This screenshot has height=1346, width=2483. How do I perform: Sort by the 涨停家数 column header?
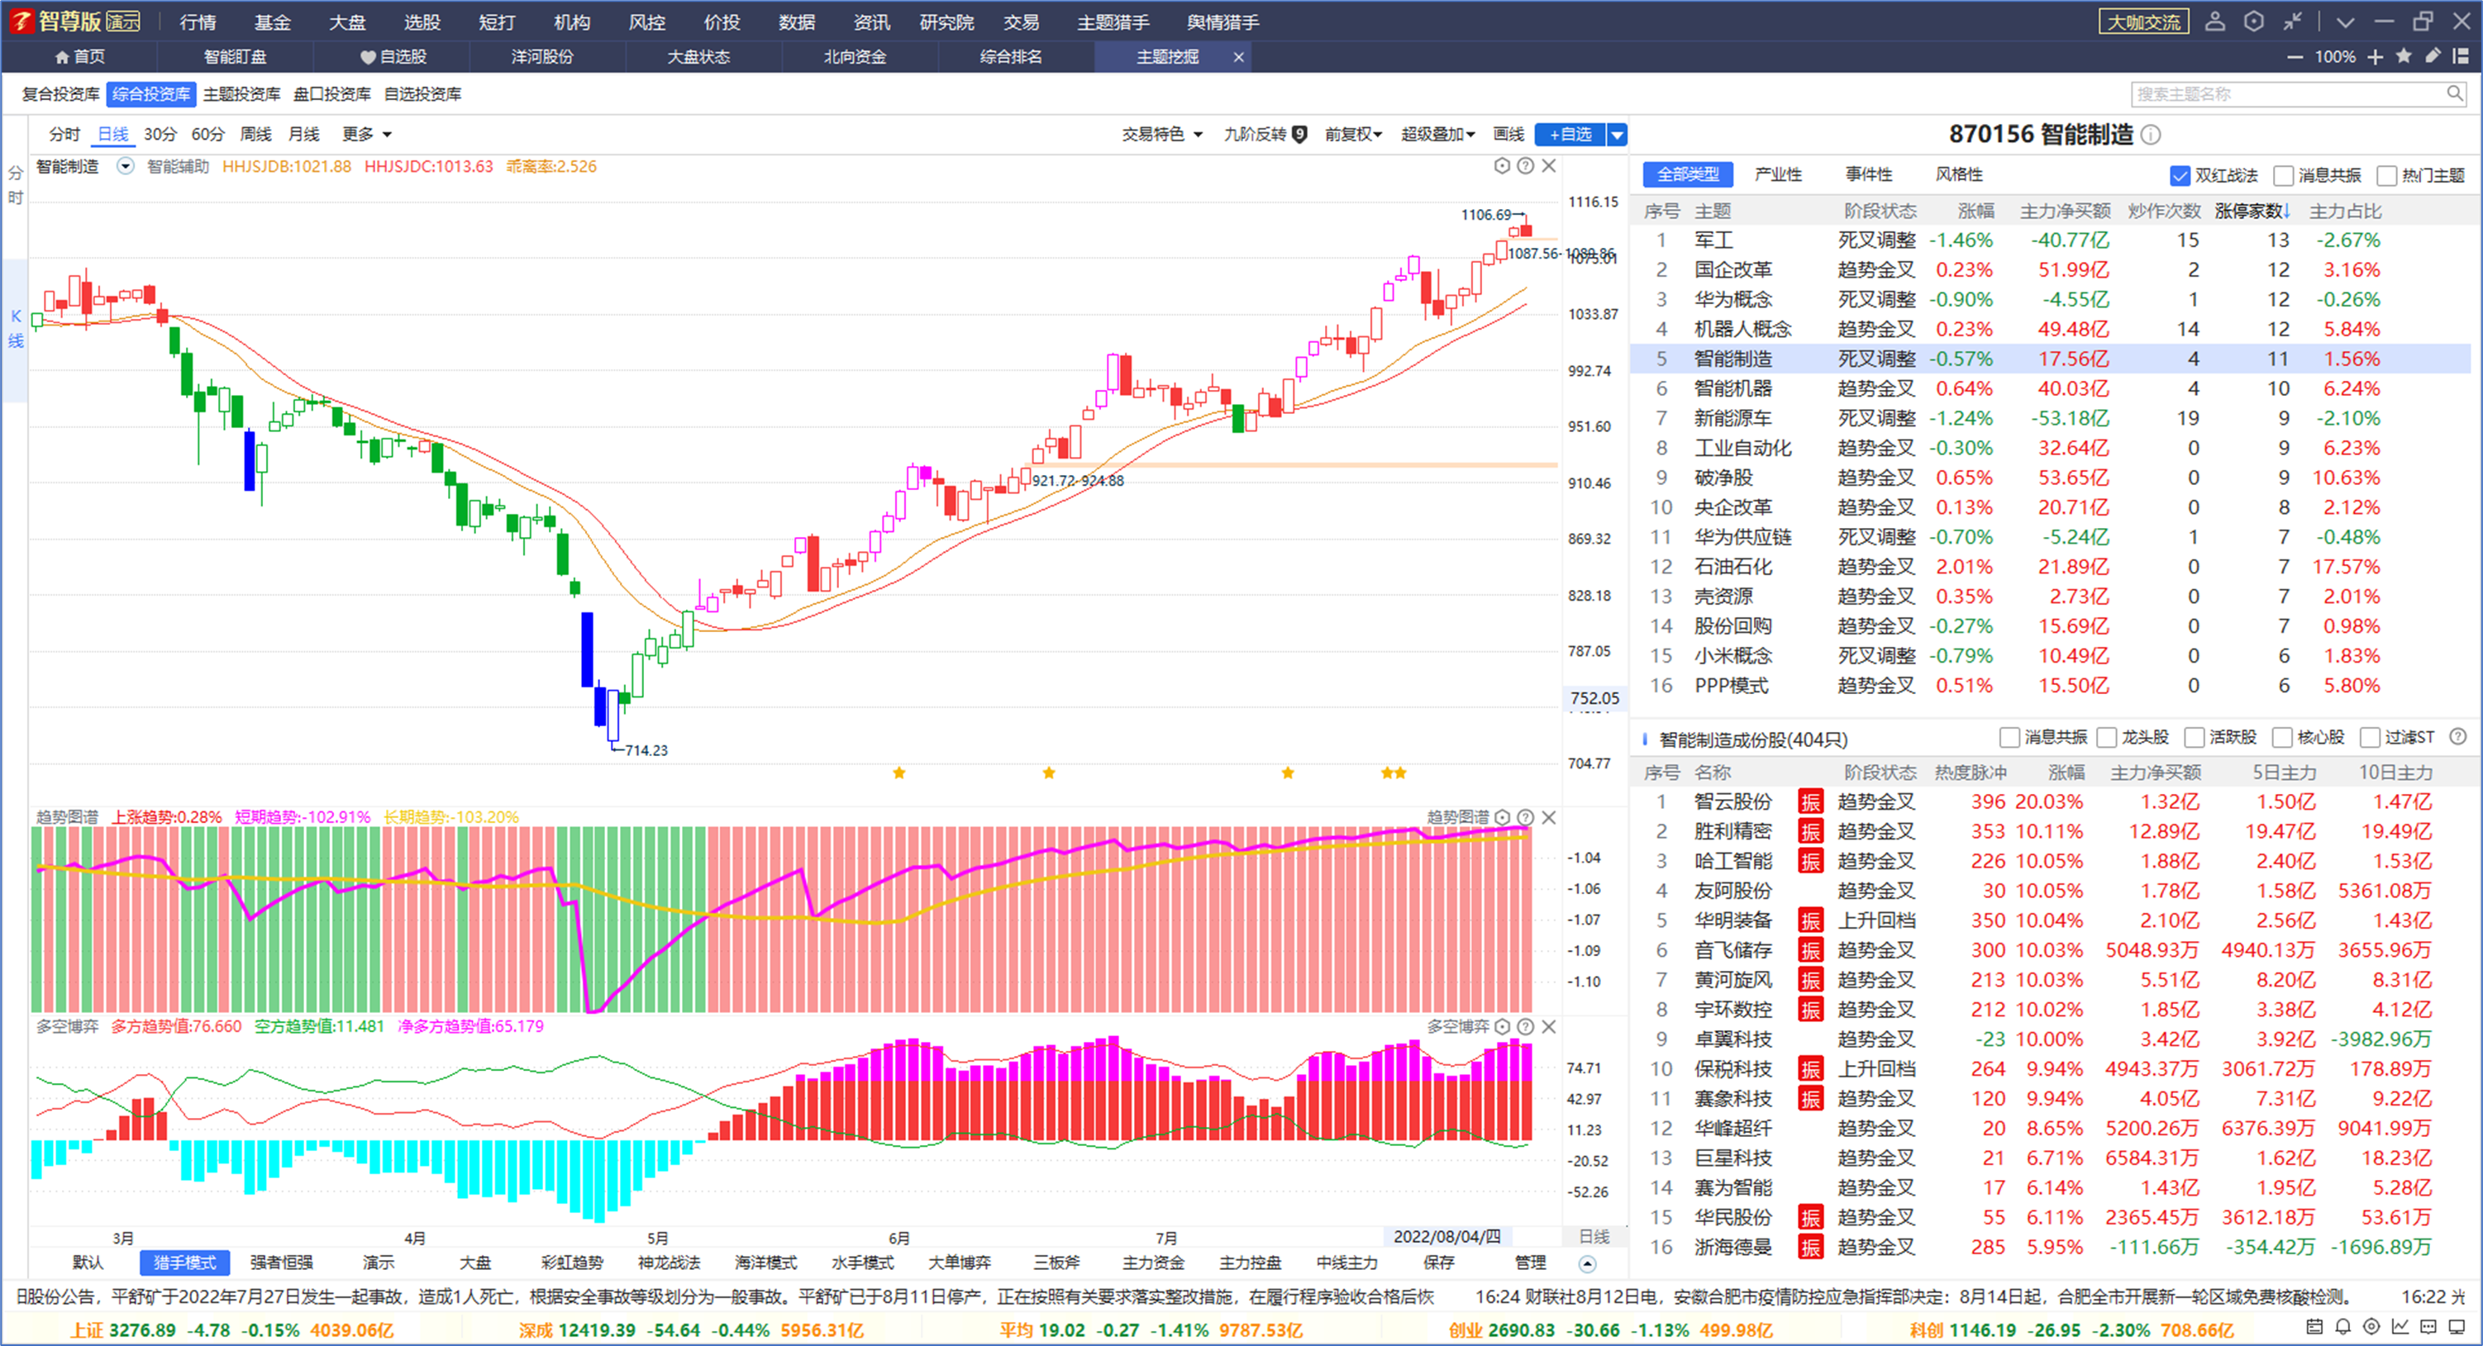(2251, 211)
